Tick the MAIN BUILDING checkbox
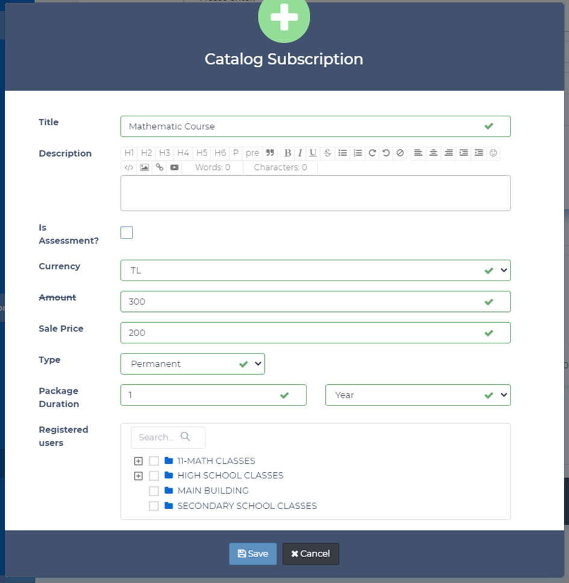569x583 pixels. point(154,491)
